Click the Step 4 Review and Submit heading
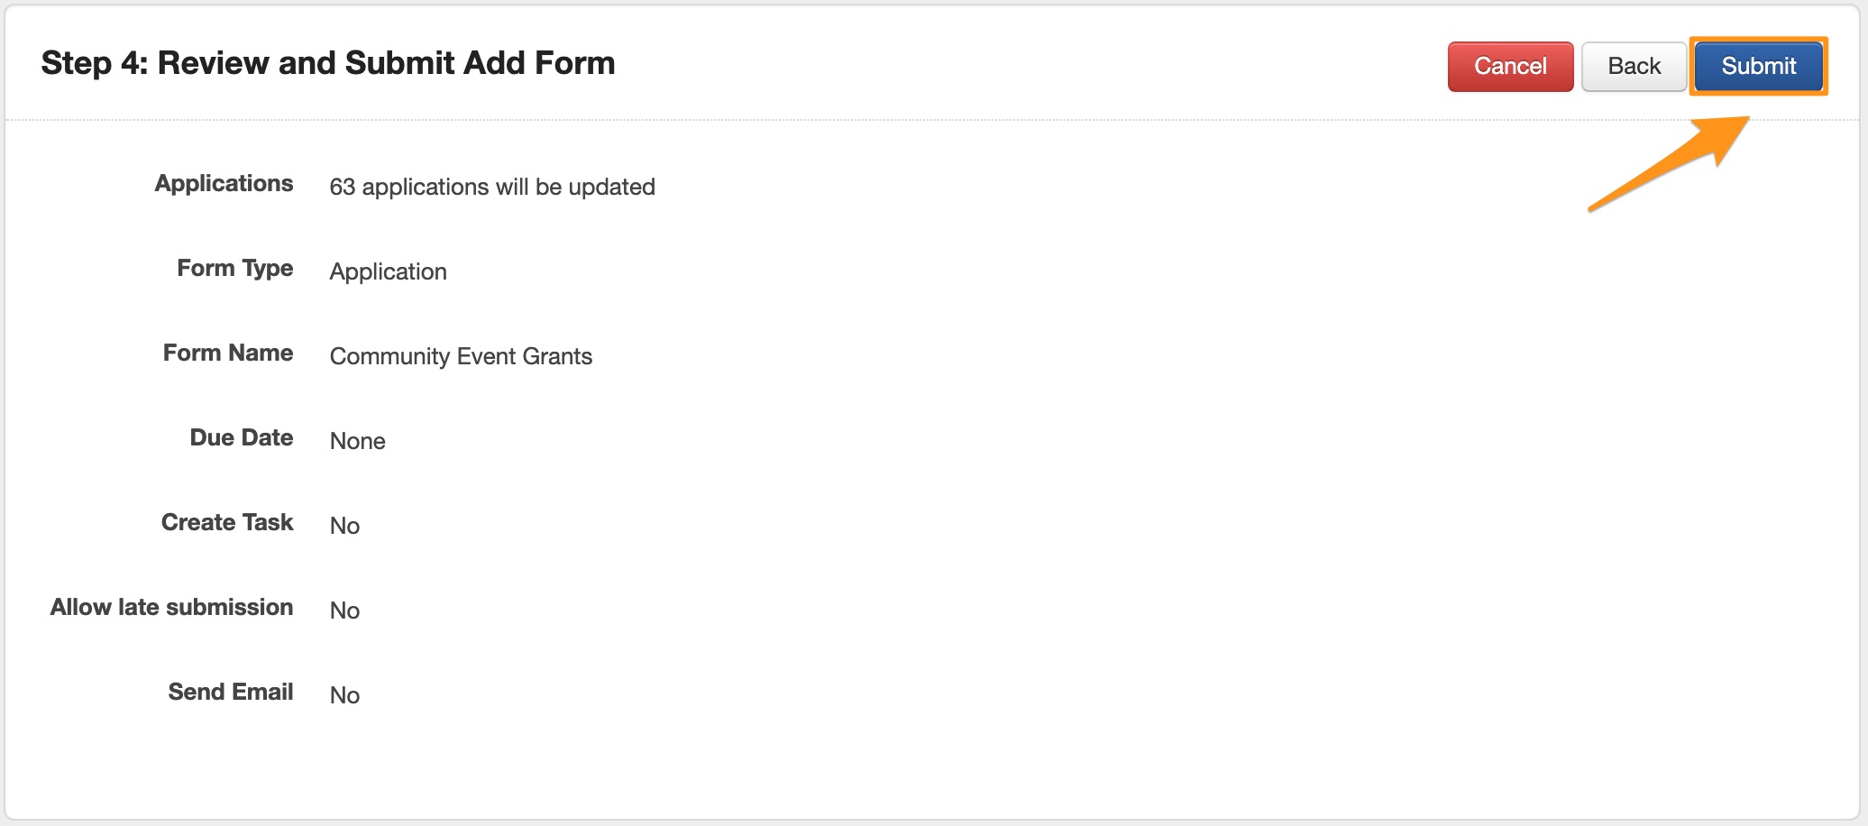 coord(328,63)
